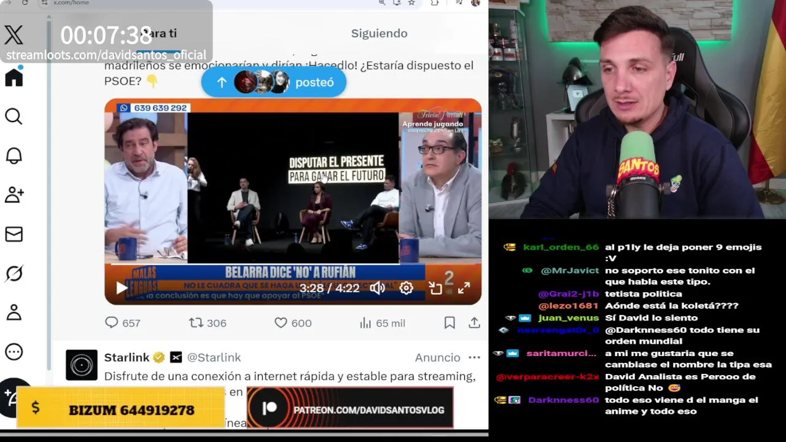This screenshot has width=786, height=442.
Task: Open the Starlink ad's three-dot menu
Action: pyautogui.click(x=474, y=357)
